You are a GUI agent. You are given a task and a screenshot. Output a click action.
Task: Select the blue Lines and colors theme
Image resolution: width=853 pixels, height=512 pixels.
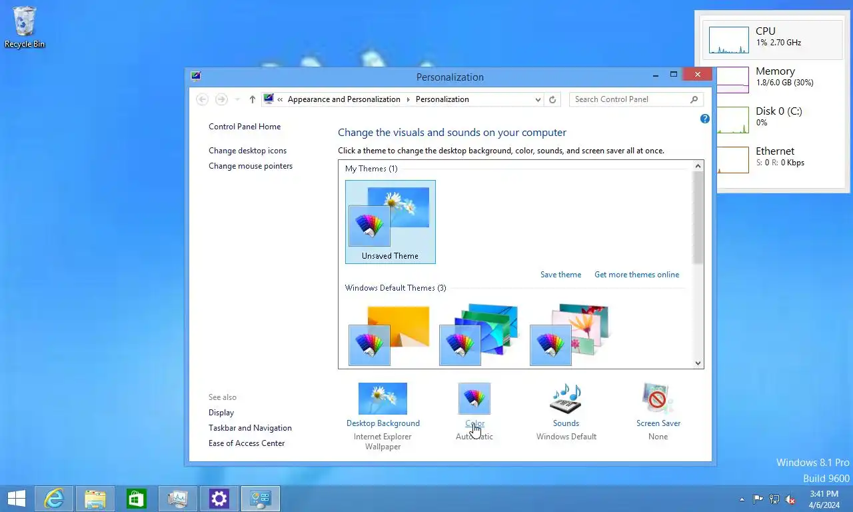click(x=479, y=335)
